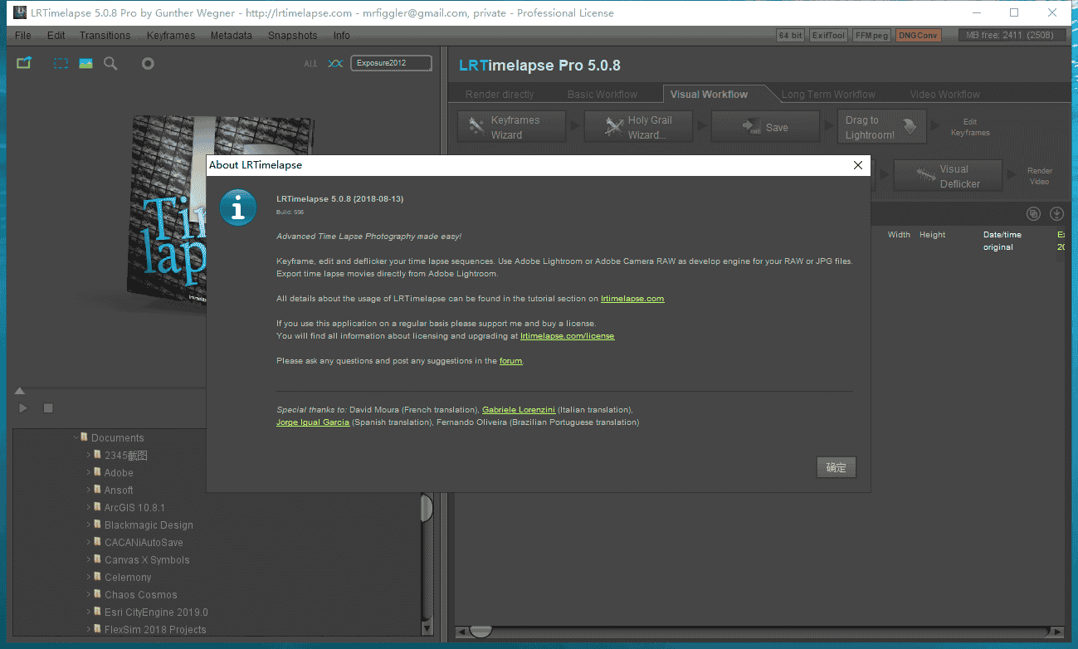Select the dashed crop selection icon
1078x649 pixels.
61,63
